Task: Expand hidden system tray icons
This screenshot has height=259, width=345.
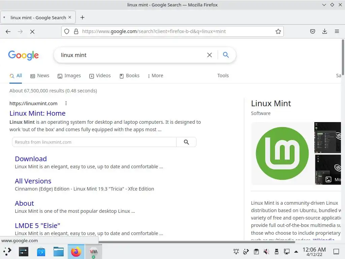Action: tap(296, 252)
